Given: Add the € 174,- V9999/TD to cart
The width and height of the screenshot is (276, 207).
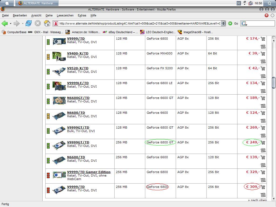Looking at the screenshot, I should pos(263,39).
